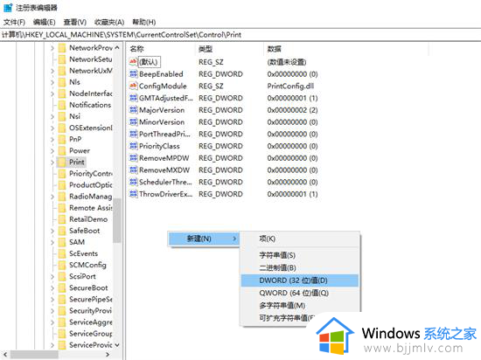Click the ThrowDriverEx... DWORD icon
The height and width of the screenshot is (360, 481).
pos(133,194)
